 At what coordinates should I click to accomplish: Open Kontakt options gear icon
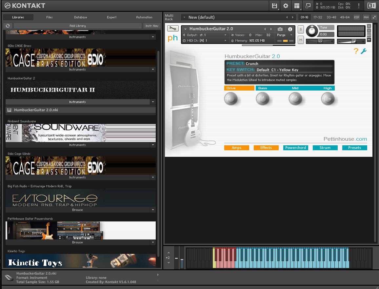[286, 6]
